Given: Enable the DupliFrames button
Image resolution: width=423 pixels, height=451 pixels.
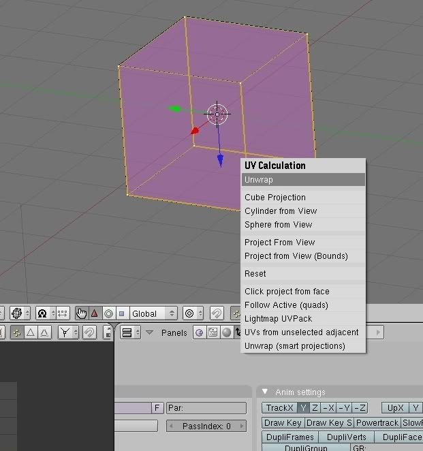Looking at the screenshot, I should pos(290,437).
